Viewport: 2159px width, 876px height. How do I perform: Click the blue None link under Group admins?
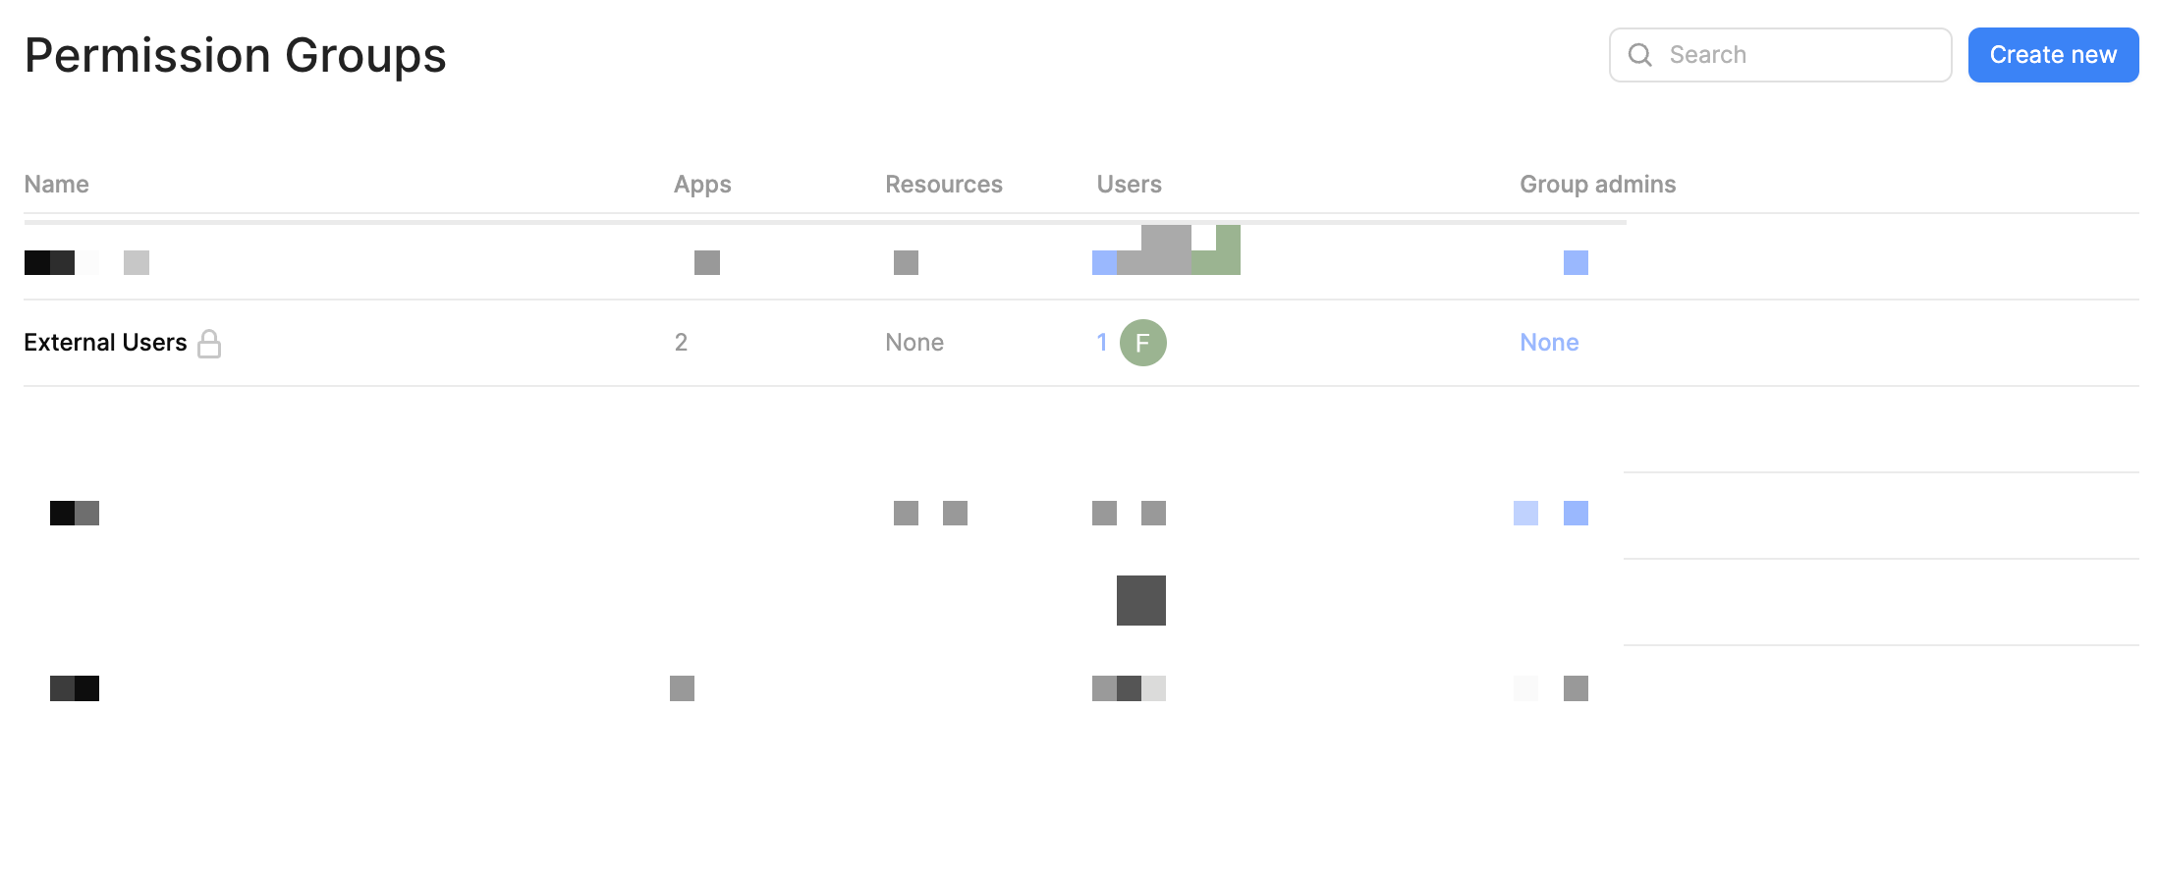(1548, 343)
